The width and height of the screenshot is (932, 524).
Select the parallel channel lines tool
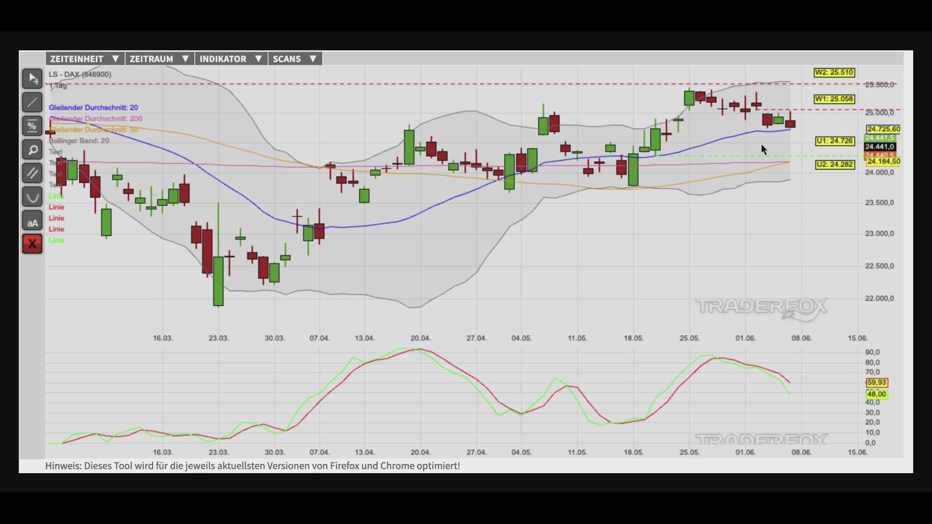tap(32, 173)
